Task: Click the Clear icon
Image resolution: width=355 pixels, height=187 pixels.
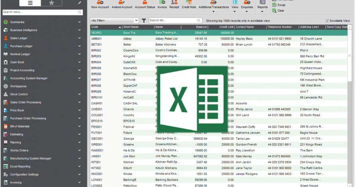Action: coord(274,11)
